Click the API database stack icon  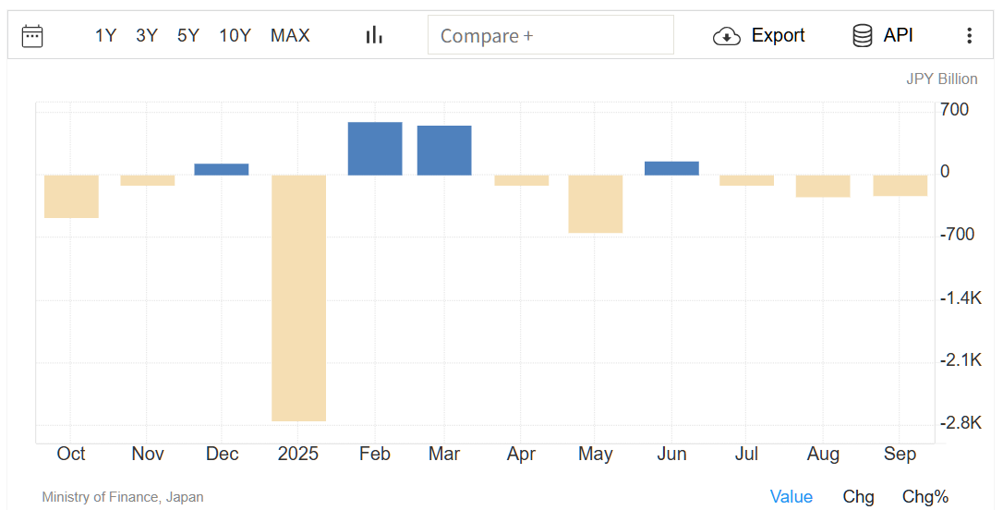tap(863, 36)
